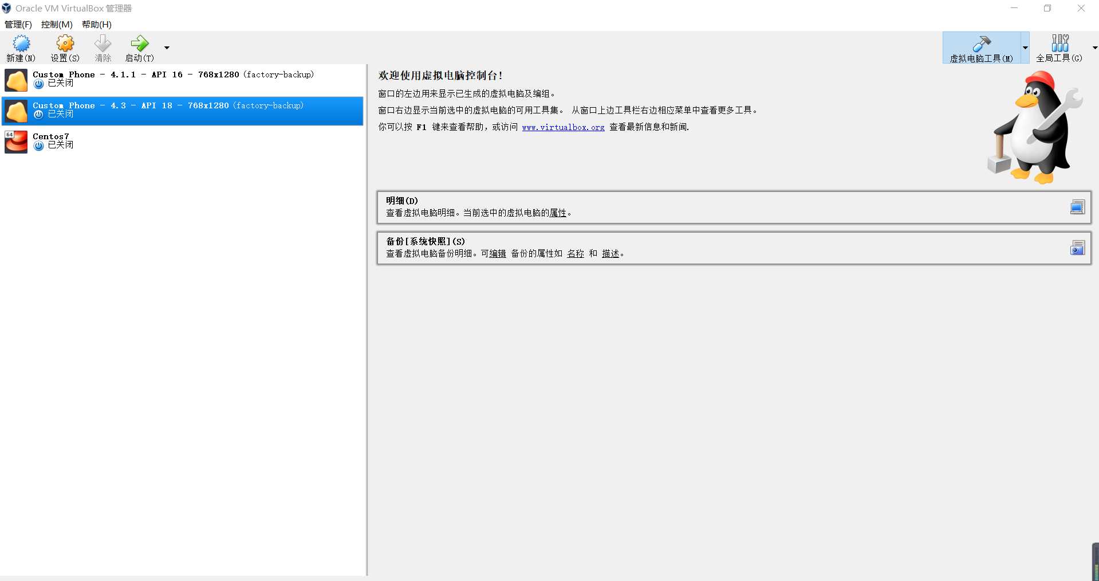Open the 帮助(H) menu
The image size is (1099, 581).
(x=97, y=25)
